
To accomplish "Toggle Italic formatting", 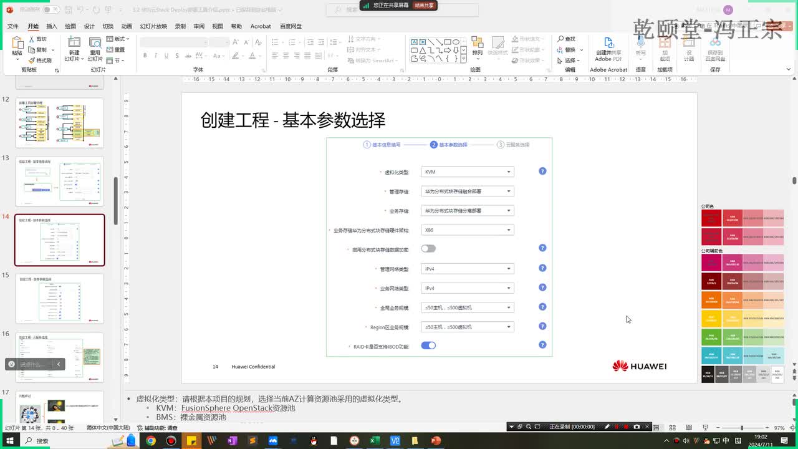I will coord(155,56).
